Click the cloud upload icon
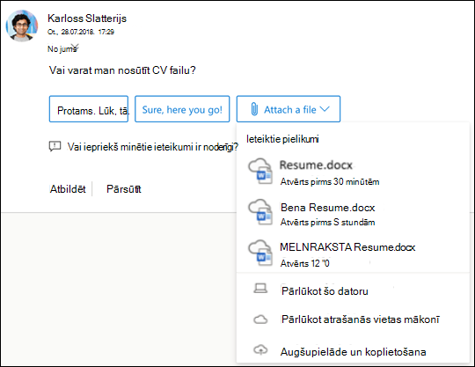The image size is (475, 367). [x=260, y=350]
